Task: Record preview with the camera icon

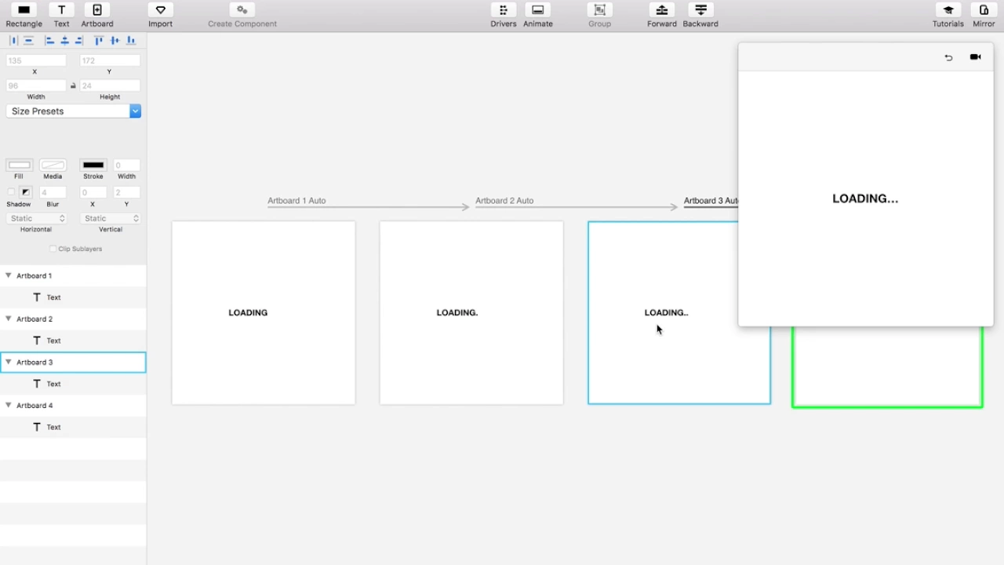Action: [975, 56]
